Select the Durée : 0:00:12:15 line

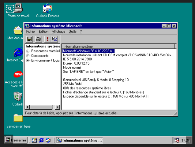click(76, 63)
